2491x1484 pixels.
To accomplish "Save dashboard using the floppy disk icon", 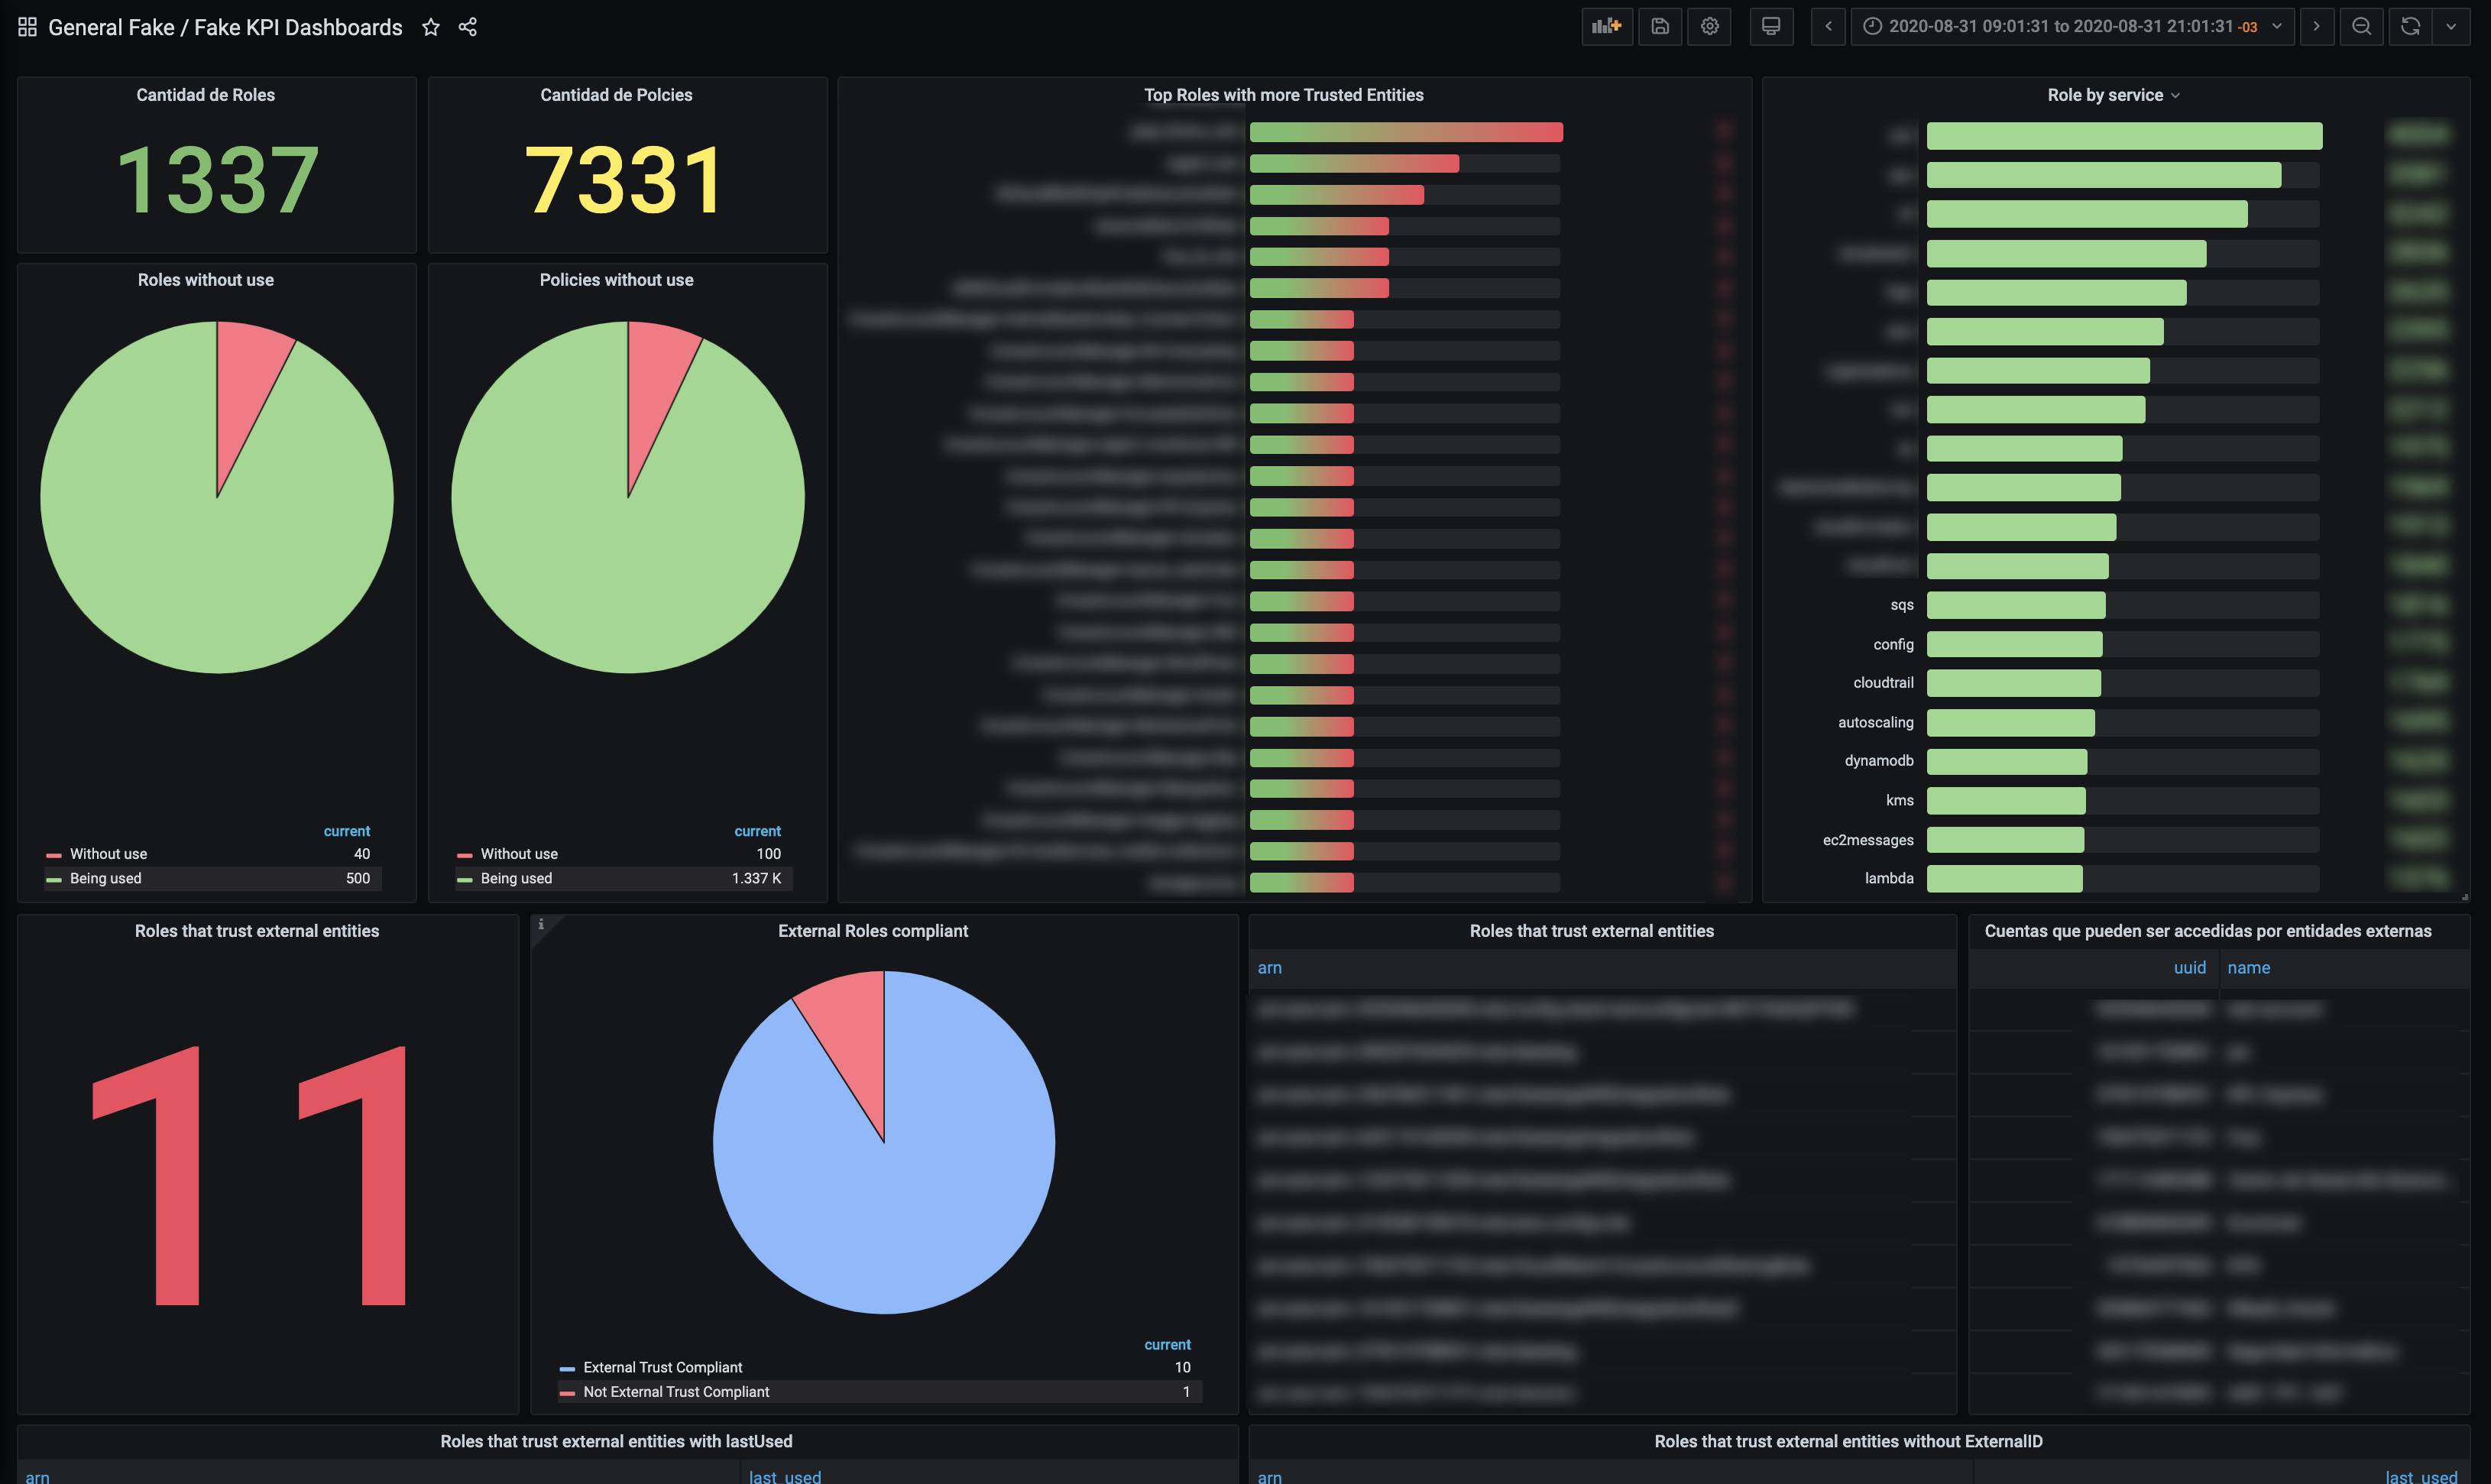I will (1660, 26).
